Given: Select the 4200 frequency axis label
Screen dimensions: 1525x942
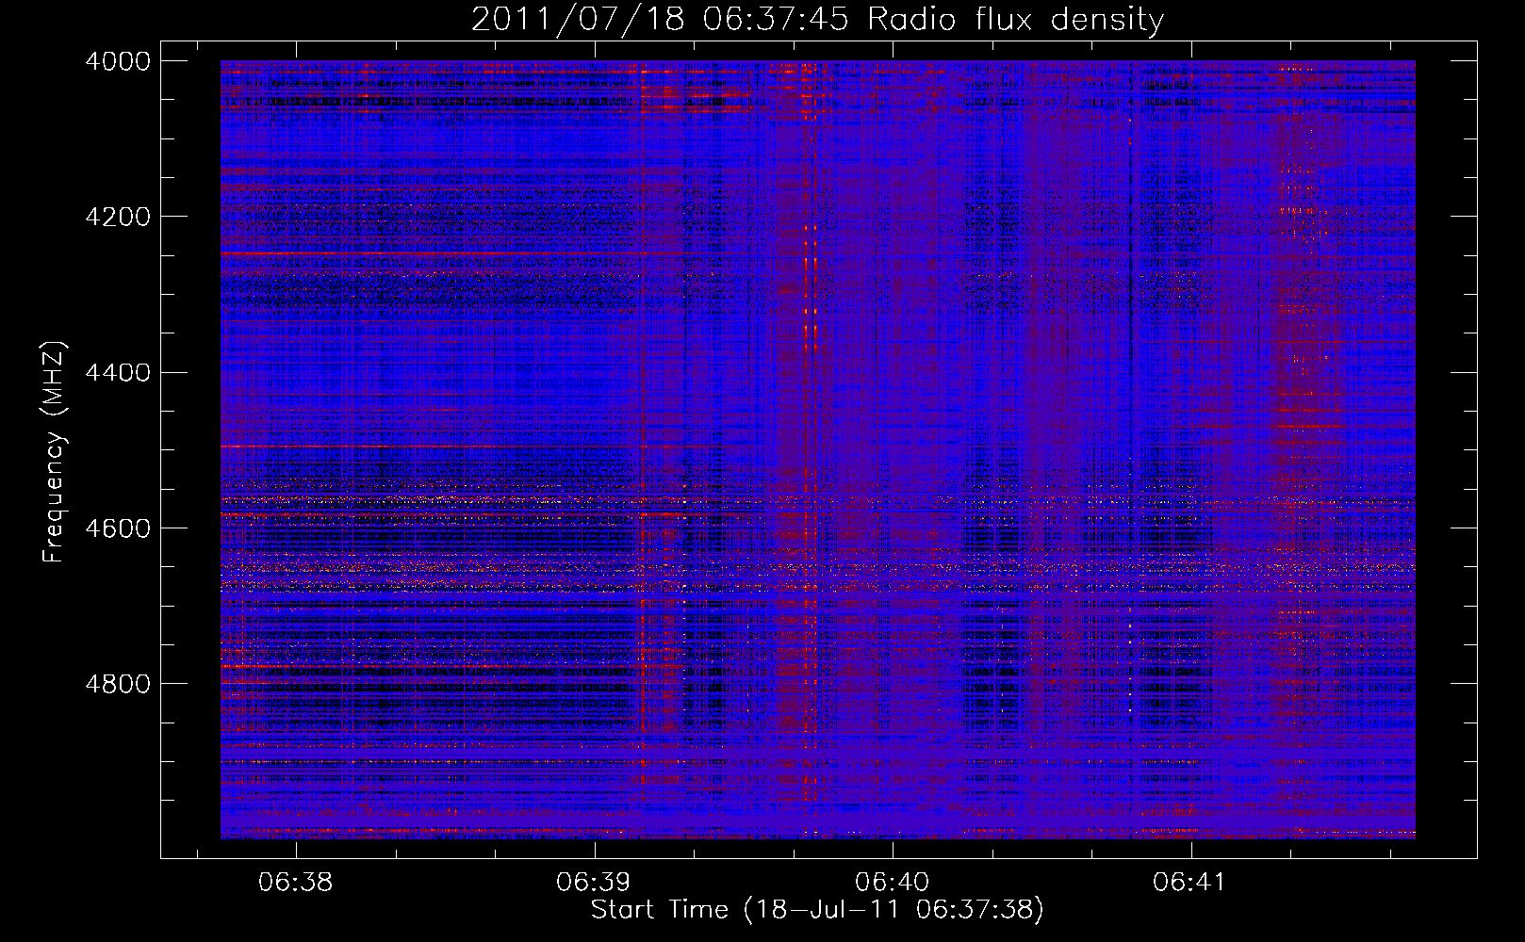Looking at the screenshot, I should coord(118,217).
